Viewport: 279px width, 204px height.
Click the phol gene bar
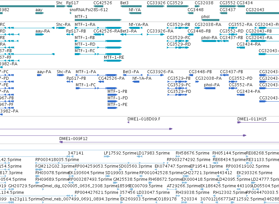click(210, 20)
